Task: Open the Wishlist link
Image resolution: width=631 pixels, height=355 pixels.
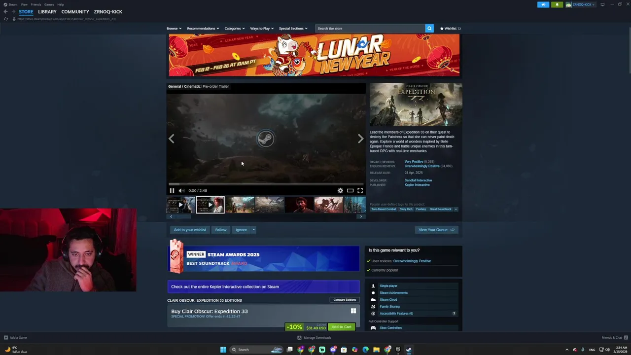Action: tap(450, 28)
